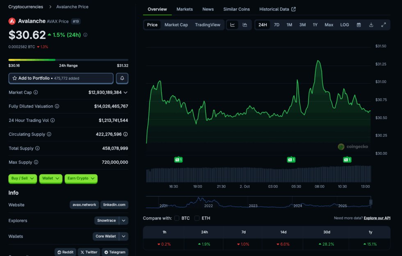Open the Explore our API link
Image resolution: width=402 pixels, height=256 pixels.
click(x=377, y=218)
